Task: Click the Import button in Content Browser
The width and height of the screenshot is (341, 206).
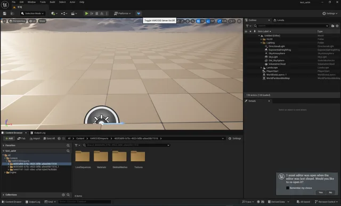Action: point(35,138)
